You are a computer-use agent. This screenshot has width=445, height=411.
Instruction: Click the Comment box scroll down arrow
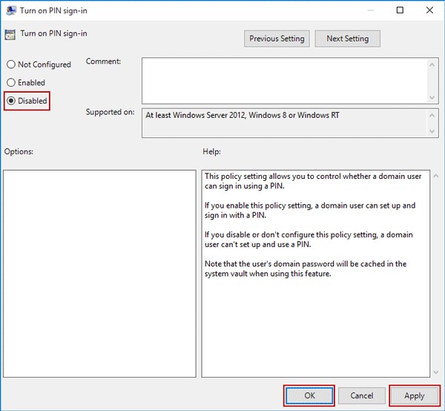[x=433, y=97]
